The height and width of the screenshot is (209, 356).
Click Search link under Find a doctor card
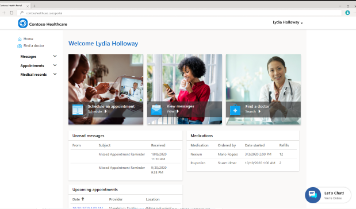[252, 111]
